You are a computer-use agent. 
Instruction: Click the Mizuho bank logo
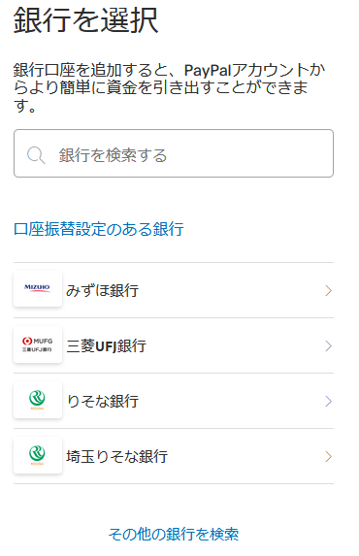click(38, 288)
